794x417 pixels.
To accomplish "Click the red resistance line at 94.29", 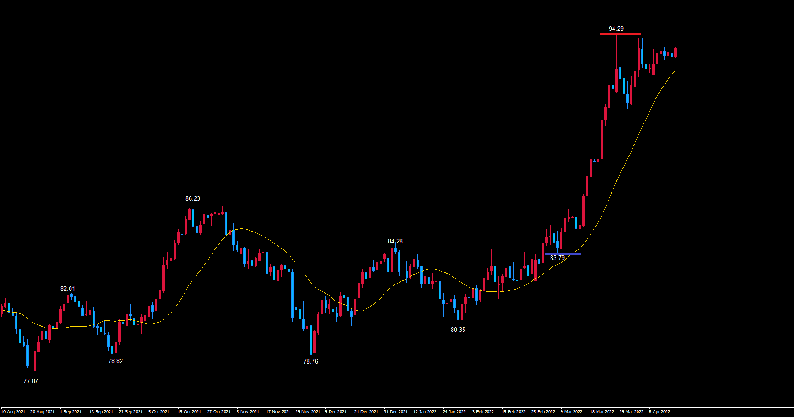I will 620,34.
